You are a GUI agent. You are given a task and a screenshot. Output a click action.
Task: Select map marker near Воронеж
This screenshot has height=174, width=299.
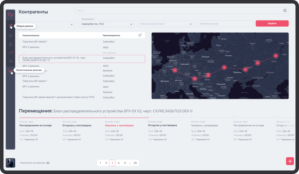pos(258,63)
